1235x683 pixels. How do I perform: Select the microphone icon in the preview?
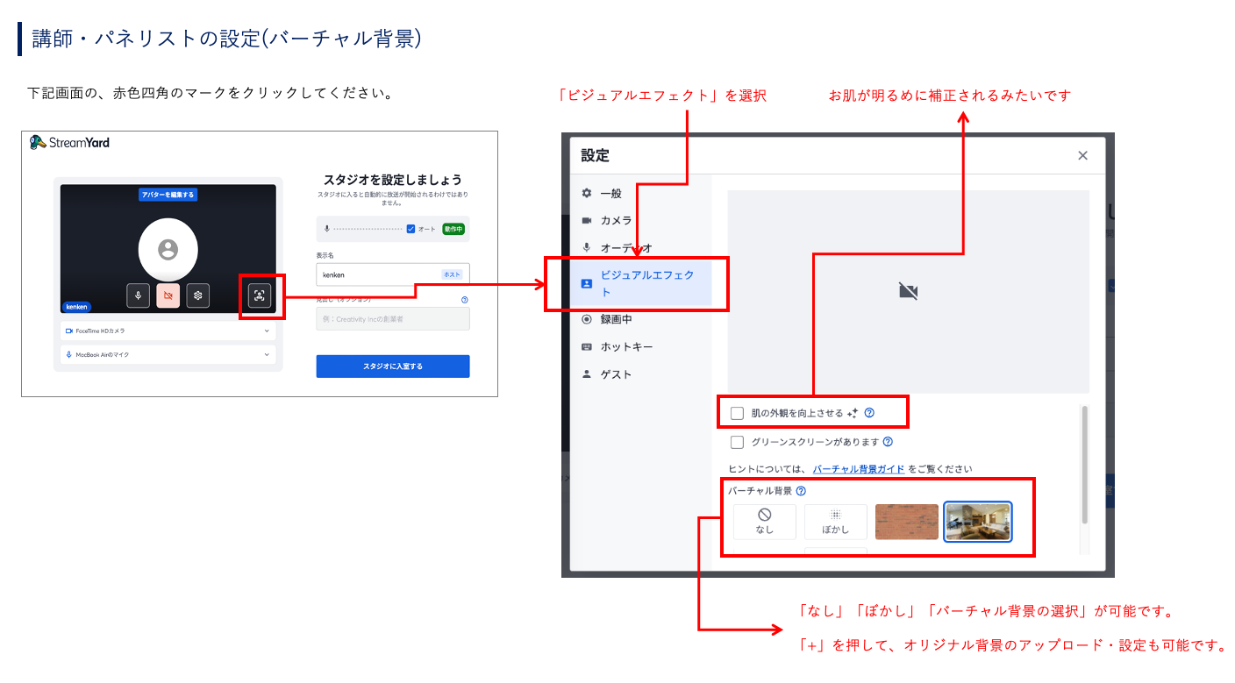tap(138, 295)
